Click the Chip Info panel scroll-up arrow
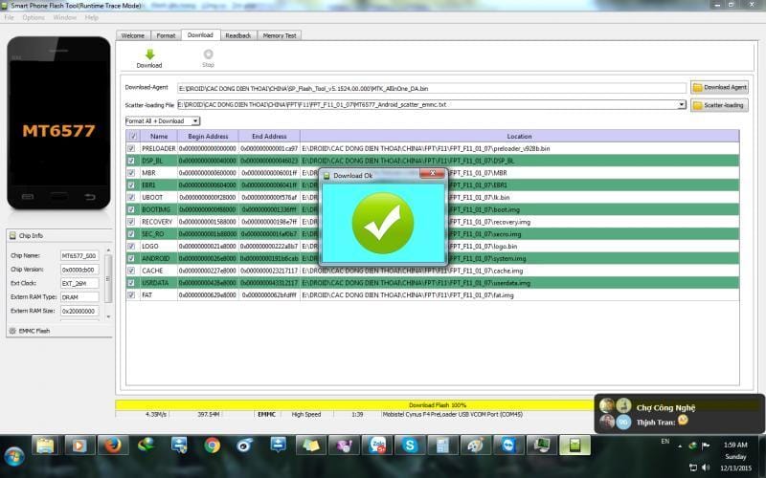The width and height of the screenshot is (766, 478). 108,250
